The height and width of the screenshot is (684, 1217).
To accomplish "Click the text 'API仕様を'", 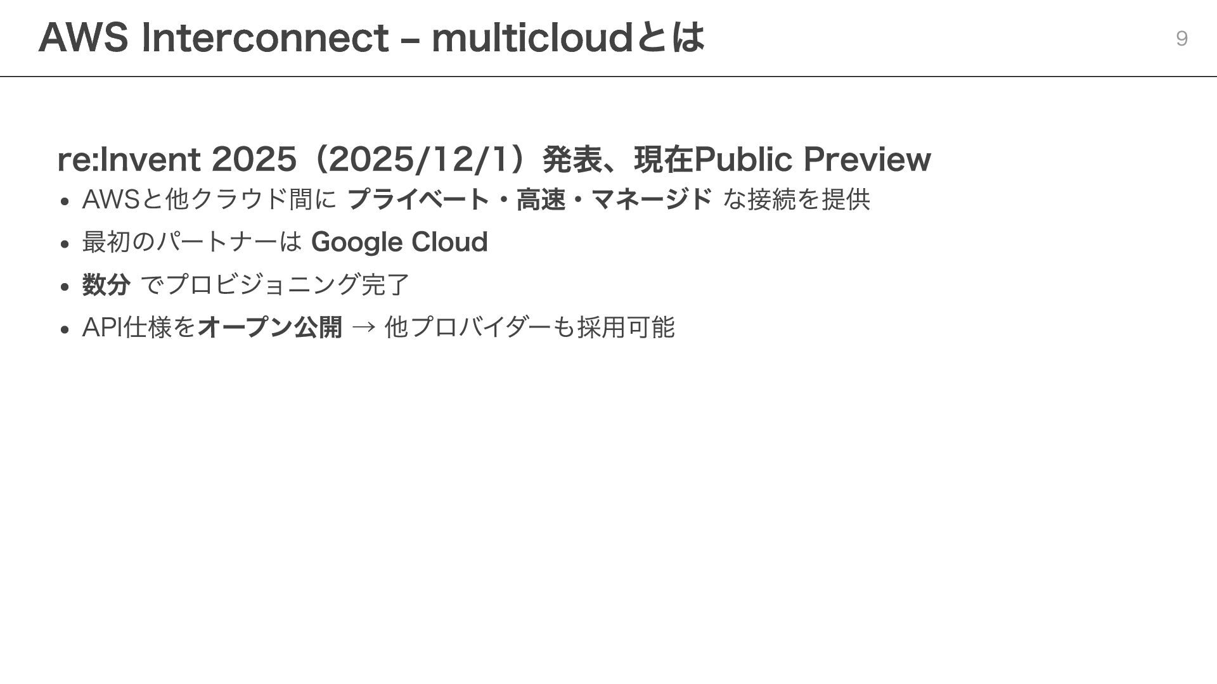I will pos(139,327).
